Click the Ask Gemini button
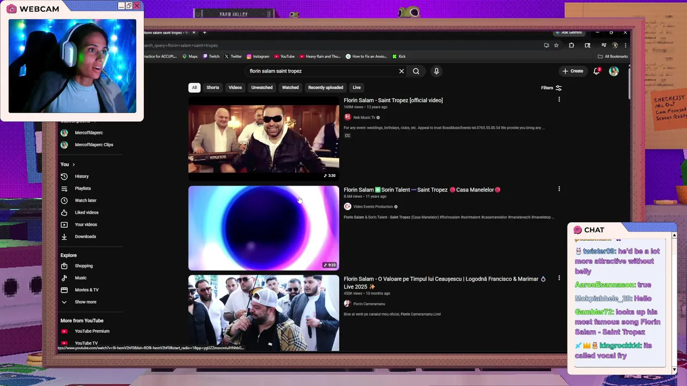 point(569,33)
